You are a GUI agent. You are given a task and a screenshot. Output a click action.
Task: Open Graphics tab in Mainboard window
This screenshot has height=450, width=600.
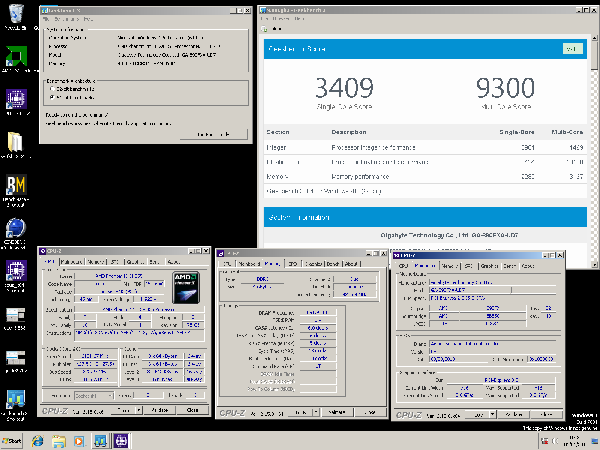[489, 266]
